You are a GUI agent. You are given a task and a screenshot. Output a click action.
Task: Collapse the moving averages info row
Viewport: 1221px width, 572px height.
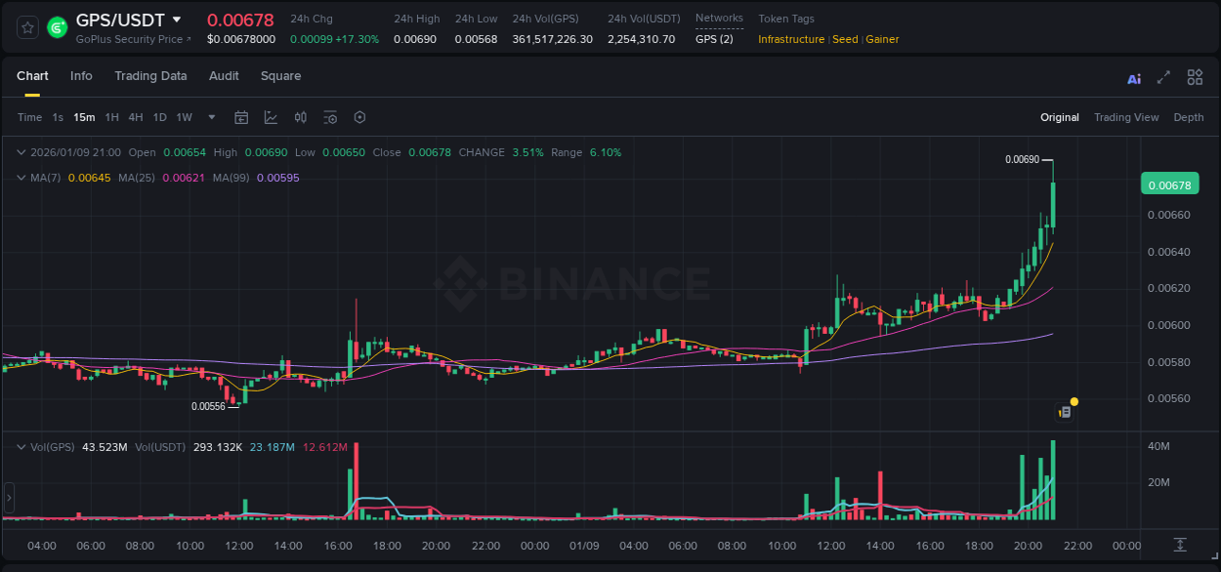point(21,178)
